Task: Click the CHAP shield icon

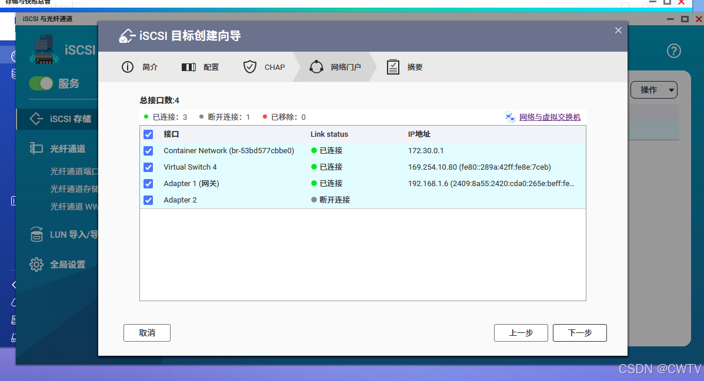Action: [249, 68]
